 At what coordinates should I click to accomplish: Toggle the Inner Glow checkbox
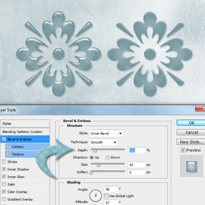pyautogui.click(x=4, y=177)
